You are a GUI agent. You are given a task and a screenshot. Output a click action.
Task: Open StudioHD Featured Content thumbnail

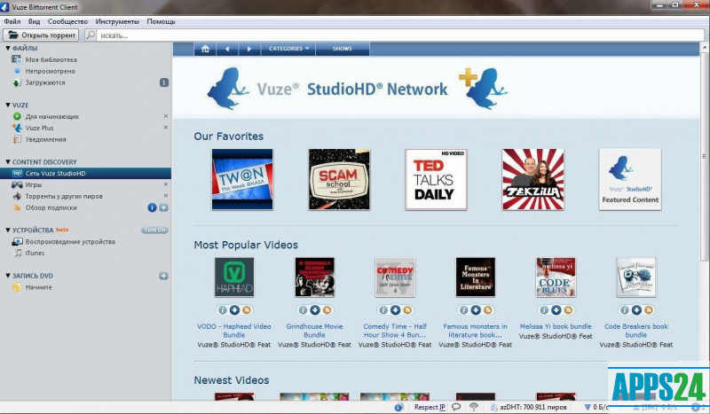coord(630,179)
